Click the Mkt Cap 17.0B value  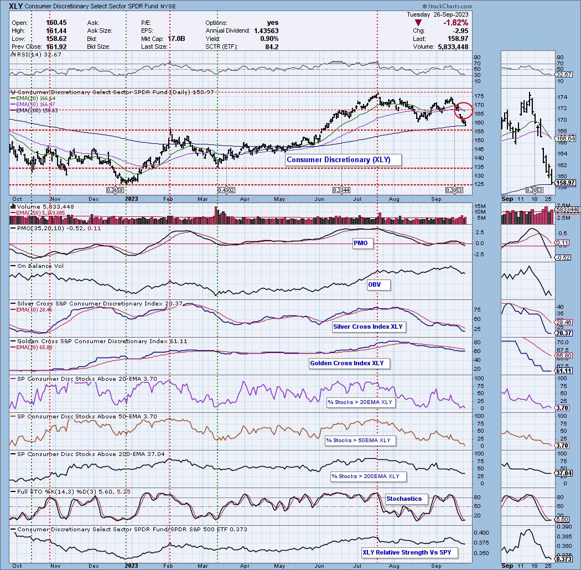click(176, 39)
